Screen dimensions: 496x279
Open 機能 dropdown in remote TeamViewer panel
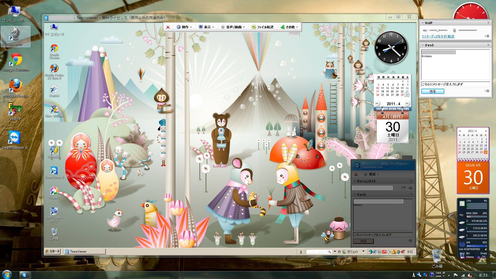tap(372, 174)
